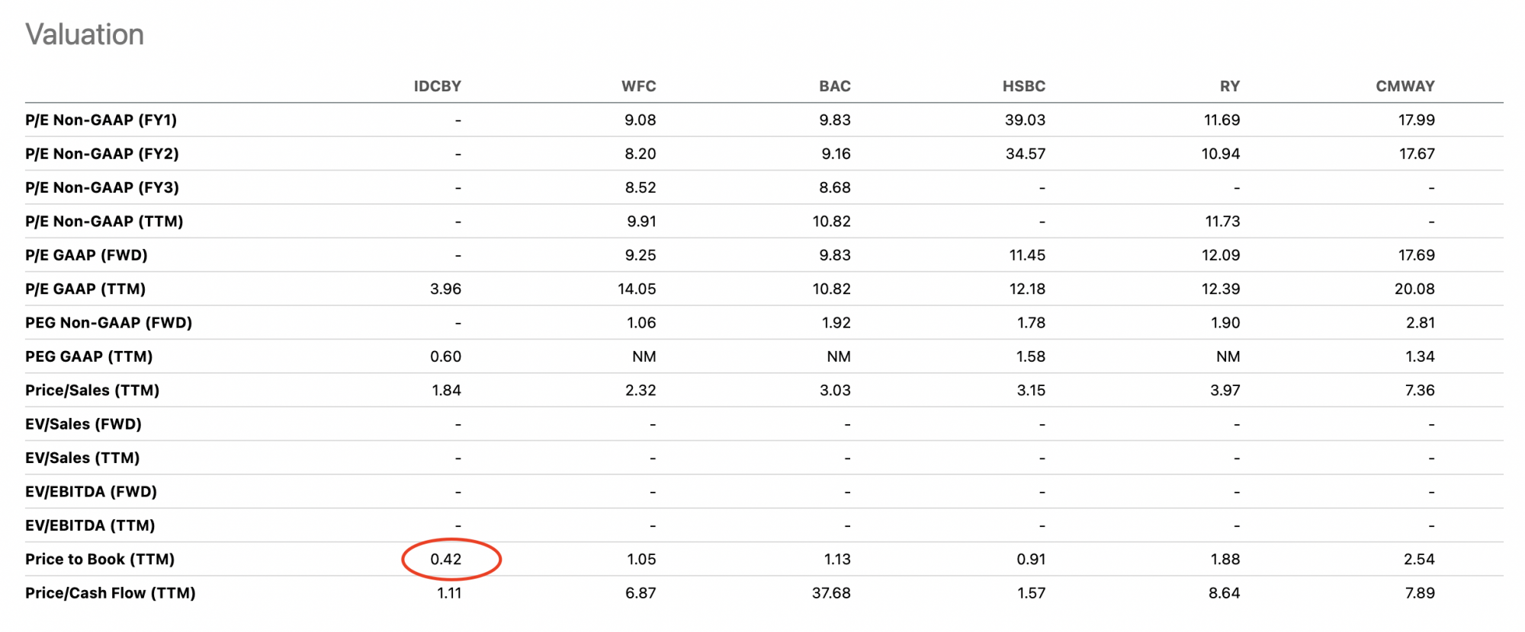Image resolution: width=1525 pixels, height=632 pixels.
Task: Select the EV/EBITDA (FWD) row label
Action: click(91, 491)
